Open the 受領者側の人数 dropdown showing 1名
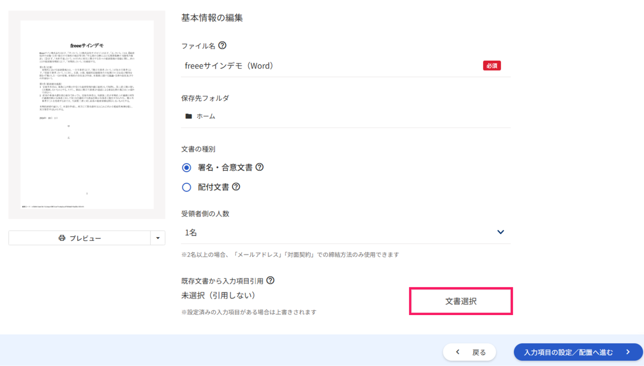Image resolution: width=644 pixels, height=366 pixels. [x=346, y=232]
